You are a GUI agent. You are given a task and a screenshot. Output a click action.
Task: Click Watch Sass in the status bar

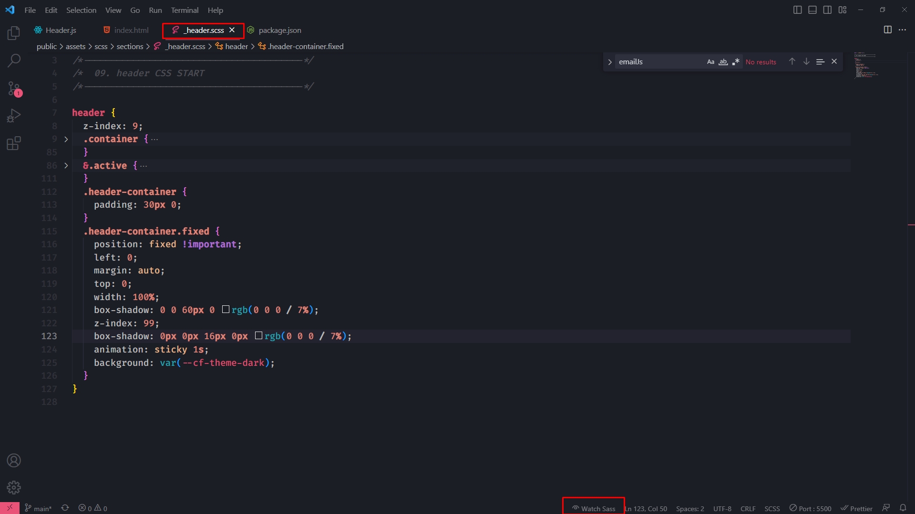pos(594,508)
